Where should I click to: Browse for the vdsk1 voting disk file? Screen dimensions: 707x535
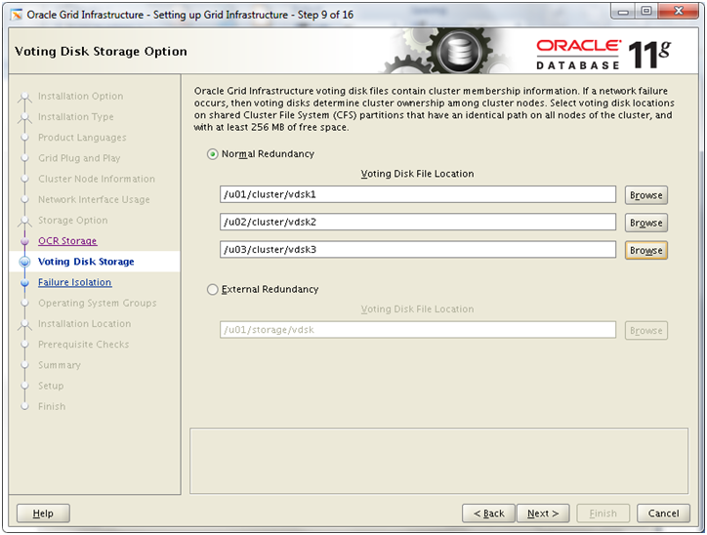click(x=645, y=195)
